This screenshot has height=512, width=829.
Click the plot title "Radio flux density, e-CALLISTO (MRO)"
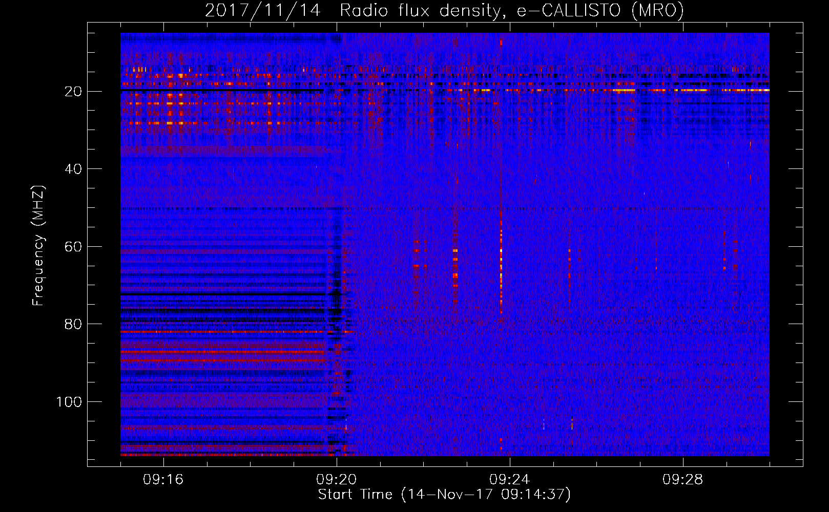[x=512, y=10]
